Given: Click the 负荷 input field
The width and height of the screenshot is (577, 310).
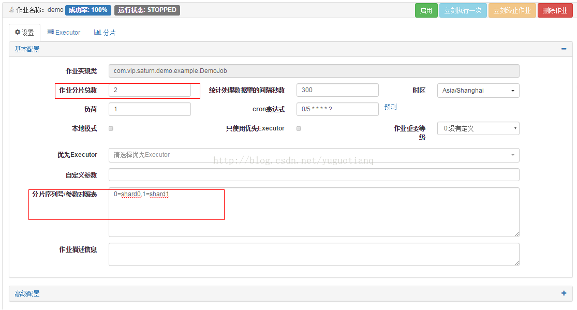Looking at the screenshot, I should (150, 109).
